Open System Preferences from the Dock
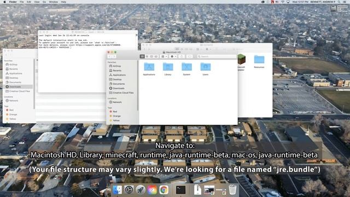This screenshot has width=350, height=197. (129, 190)
